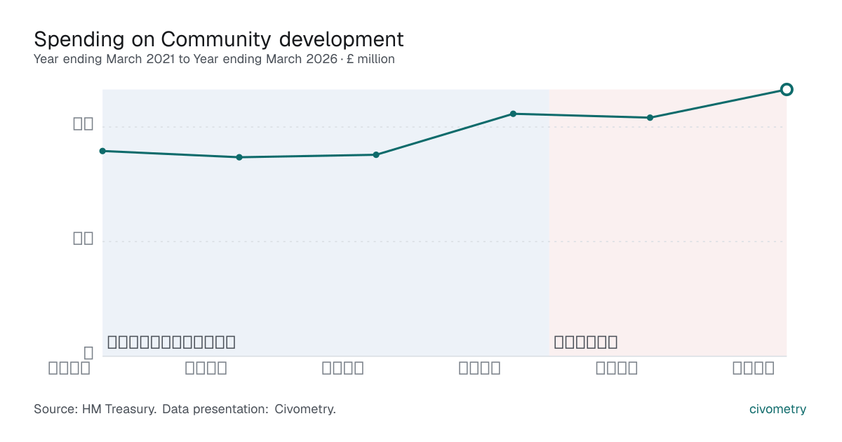Select the subtitle with year range and £ million
842x442 pixels.
[214, 59]
